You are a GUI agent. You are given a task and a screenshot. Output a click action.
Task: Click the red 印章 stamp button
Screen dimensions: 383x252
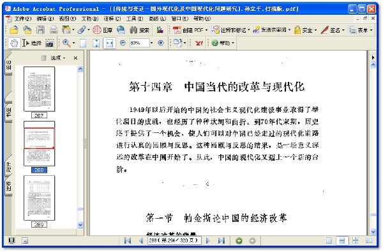[103, 30]
